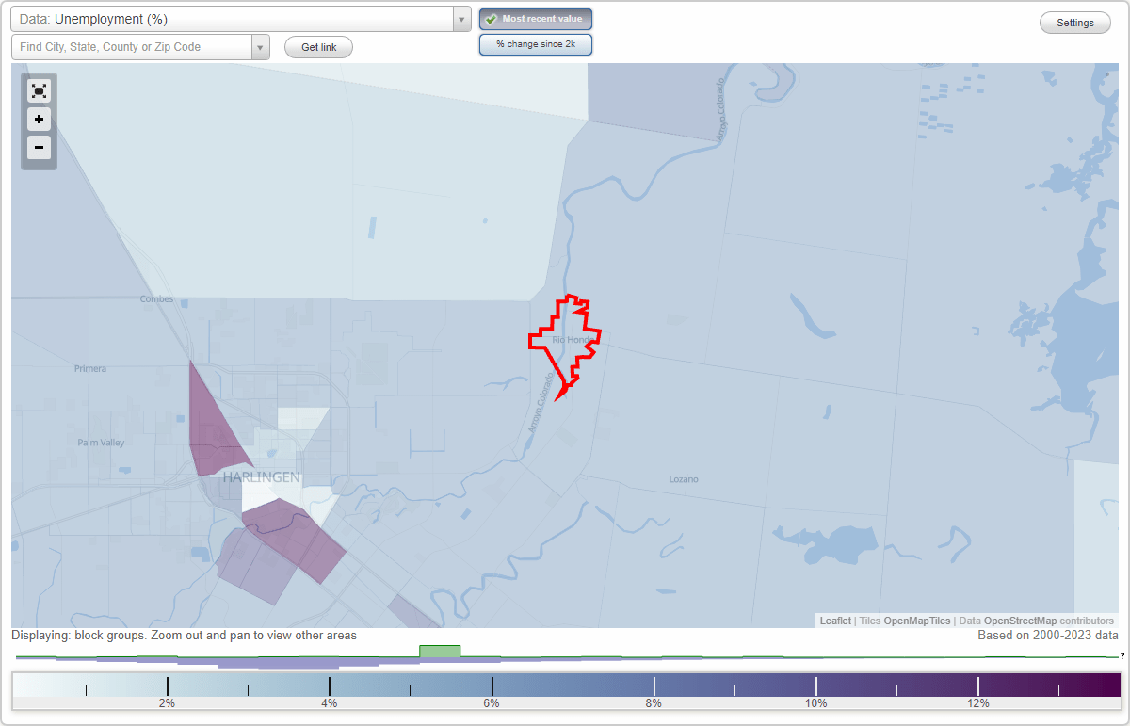1130x726 pixels.
Task: Click the OpenMapTiles attribution link
Action: point(916,621)
